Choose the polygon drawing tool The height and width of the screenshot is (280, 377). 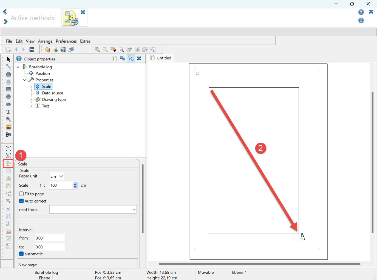click(8, 74)
